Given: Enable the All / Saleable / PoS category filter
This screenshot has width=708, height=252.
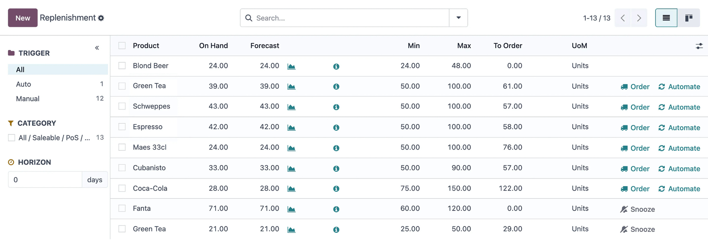Looking at the screenshot, I should tap(12, 137).
